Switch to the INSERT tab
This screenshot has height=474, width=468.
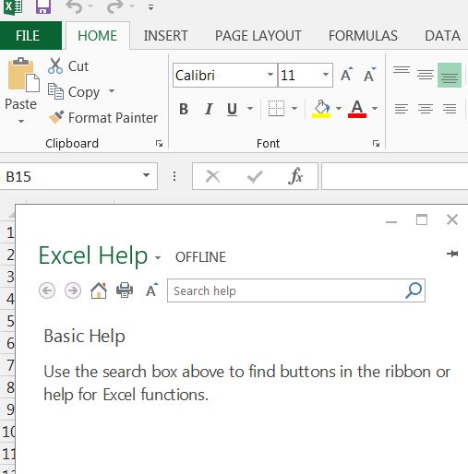(x=165, y=36)
